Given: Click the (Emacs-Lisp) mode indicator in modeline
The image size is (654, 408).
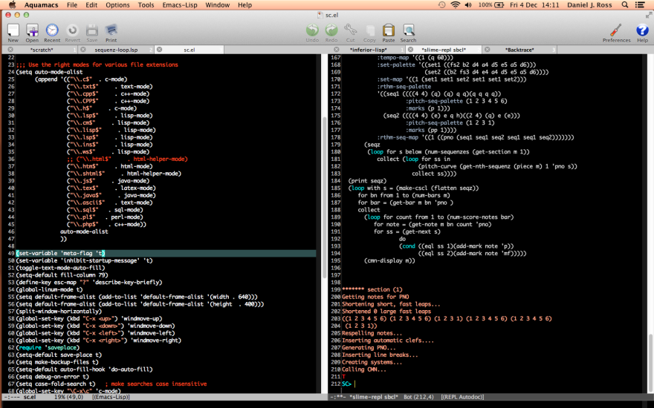Looking at the screenshot, I should point(111,397).
